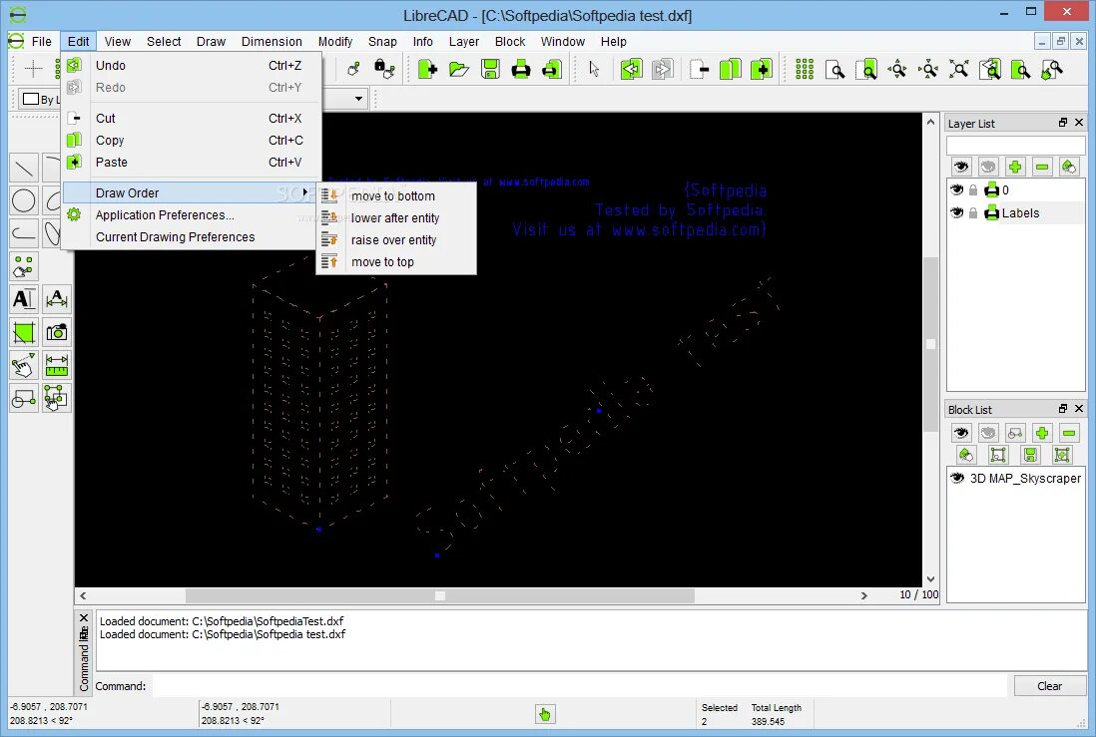Select the pointer arrow tool in toolbar
This screenshot has width=1096, height=737.
594,69
